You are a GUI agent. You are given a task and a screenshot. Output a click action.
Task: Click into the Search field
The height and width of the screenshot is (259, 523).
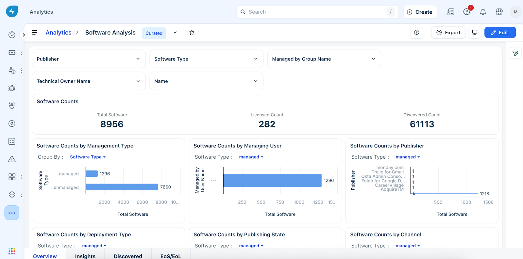[317, 12]
